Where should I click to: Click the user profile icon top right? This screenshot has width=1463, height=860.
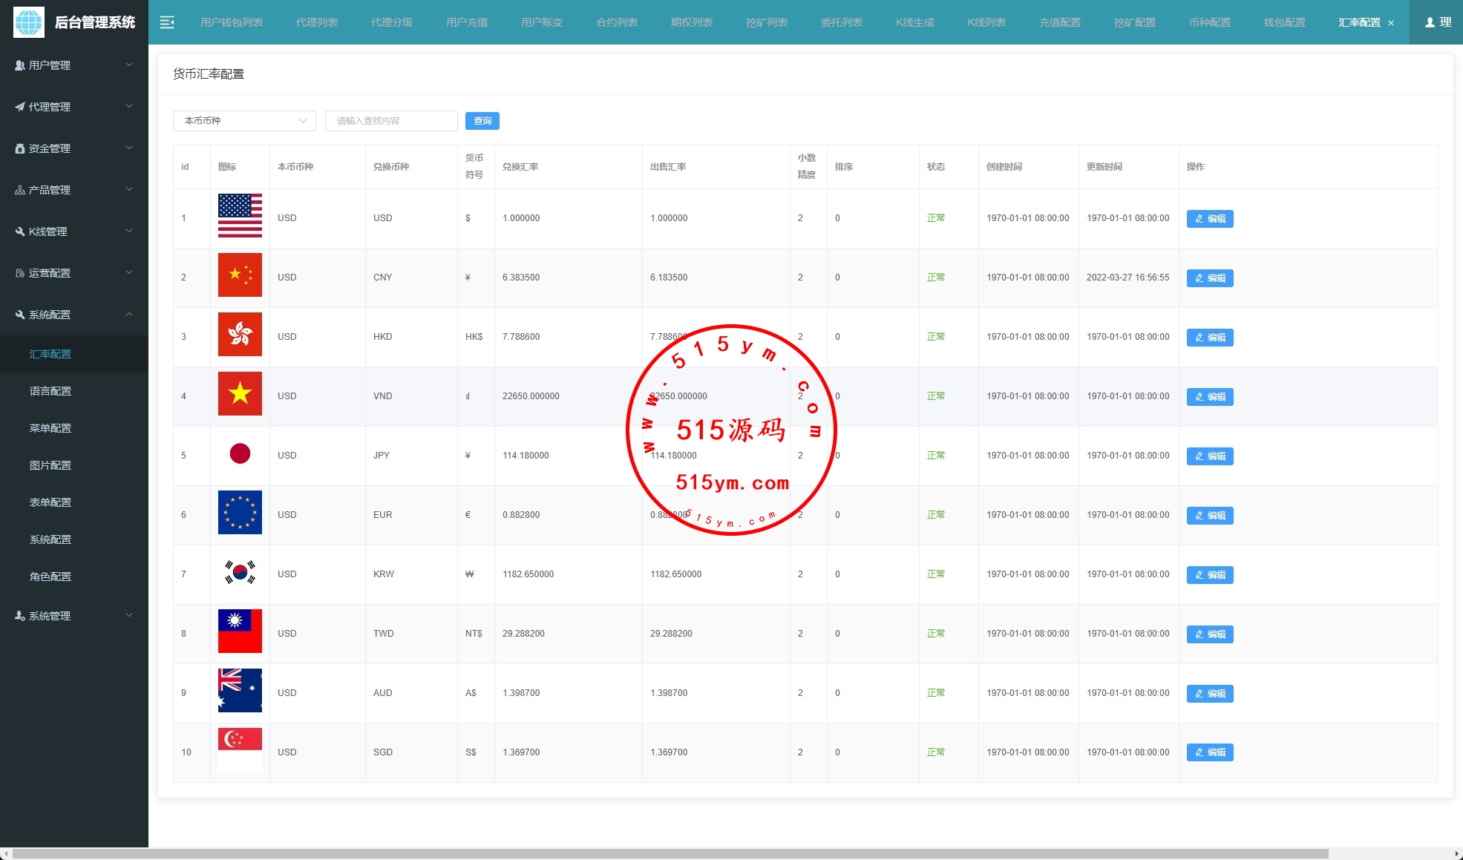pyautogui.click(x=1430, y=22)
